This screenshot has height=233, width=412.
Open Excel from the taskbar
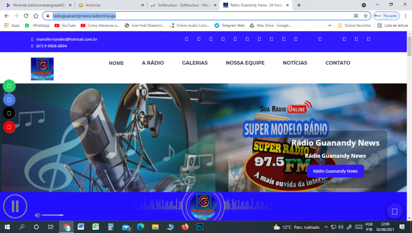(95, 227)
